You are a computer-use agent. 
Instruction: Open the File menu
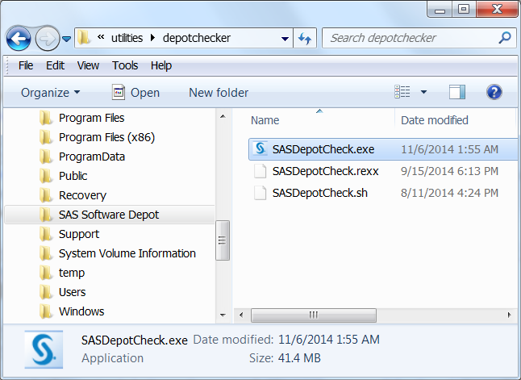click(x=26, y=65)
